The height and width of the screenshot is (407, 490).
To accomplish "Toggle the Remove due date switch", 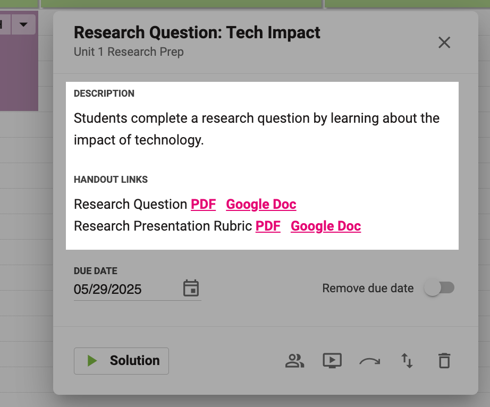I will pos(439,288).
